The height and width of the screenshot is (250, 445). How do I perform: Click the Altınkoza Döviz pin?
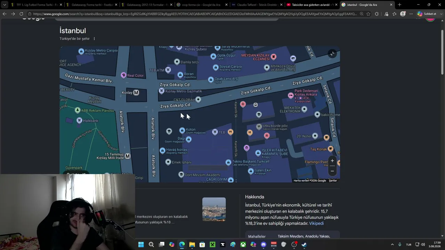click(267, 68)
